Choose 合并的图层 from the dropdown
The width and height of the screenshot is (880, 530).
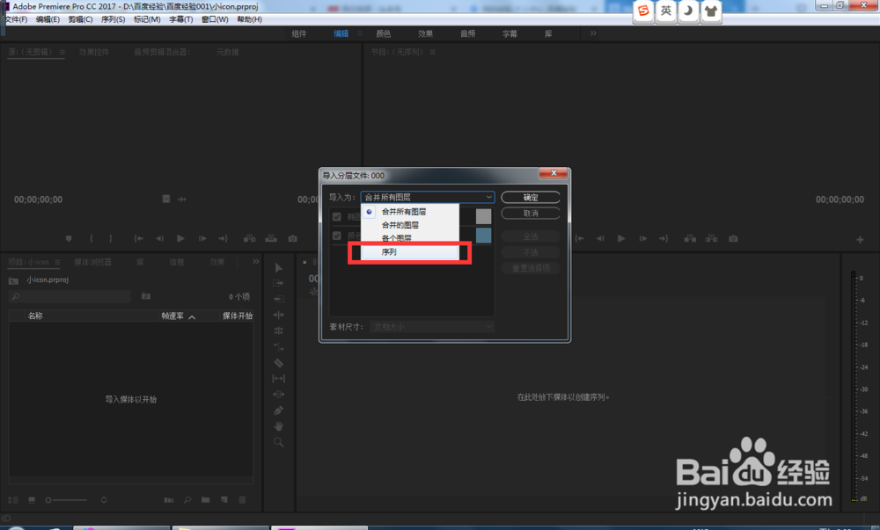point(400,225)
